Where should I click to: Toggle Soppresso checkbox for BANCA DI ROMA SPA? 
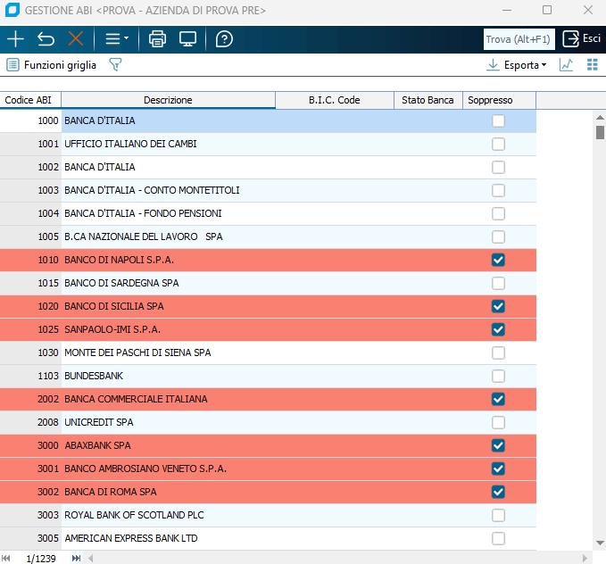coord(498,492)
